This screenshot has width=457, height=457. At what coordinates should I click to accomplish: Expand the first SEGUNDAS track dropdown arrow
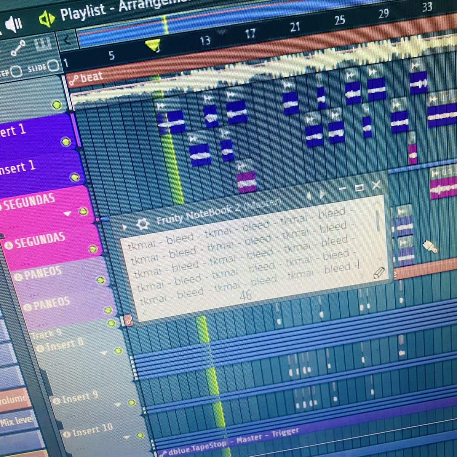click(67, 214)
